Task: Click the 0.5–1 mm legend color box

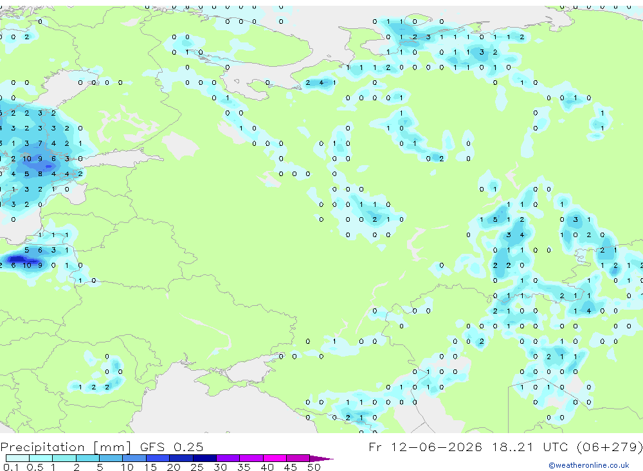Action: coord(41,458)
